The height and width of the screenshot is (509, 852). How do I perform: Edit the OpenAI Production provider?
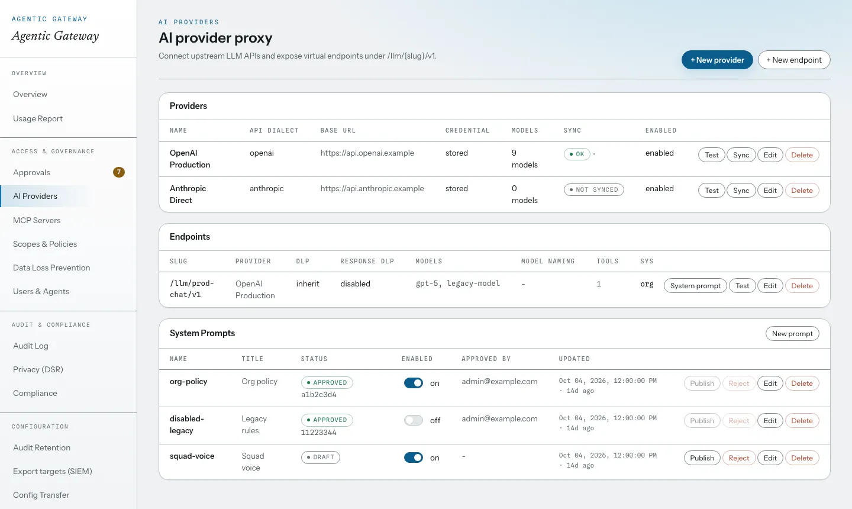coord(770,155)
